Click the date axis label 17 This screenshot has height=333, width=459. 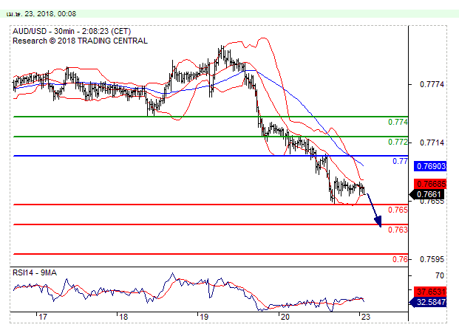click(43, 317)
